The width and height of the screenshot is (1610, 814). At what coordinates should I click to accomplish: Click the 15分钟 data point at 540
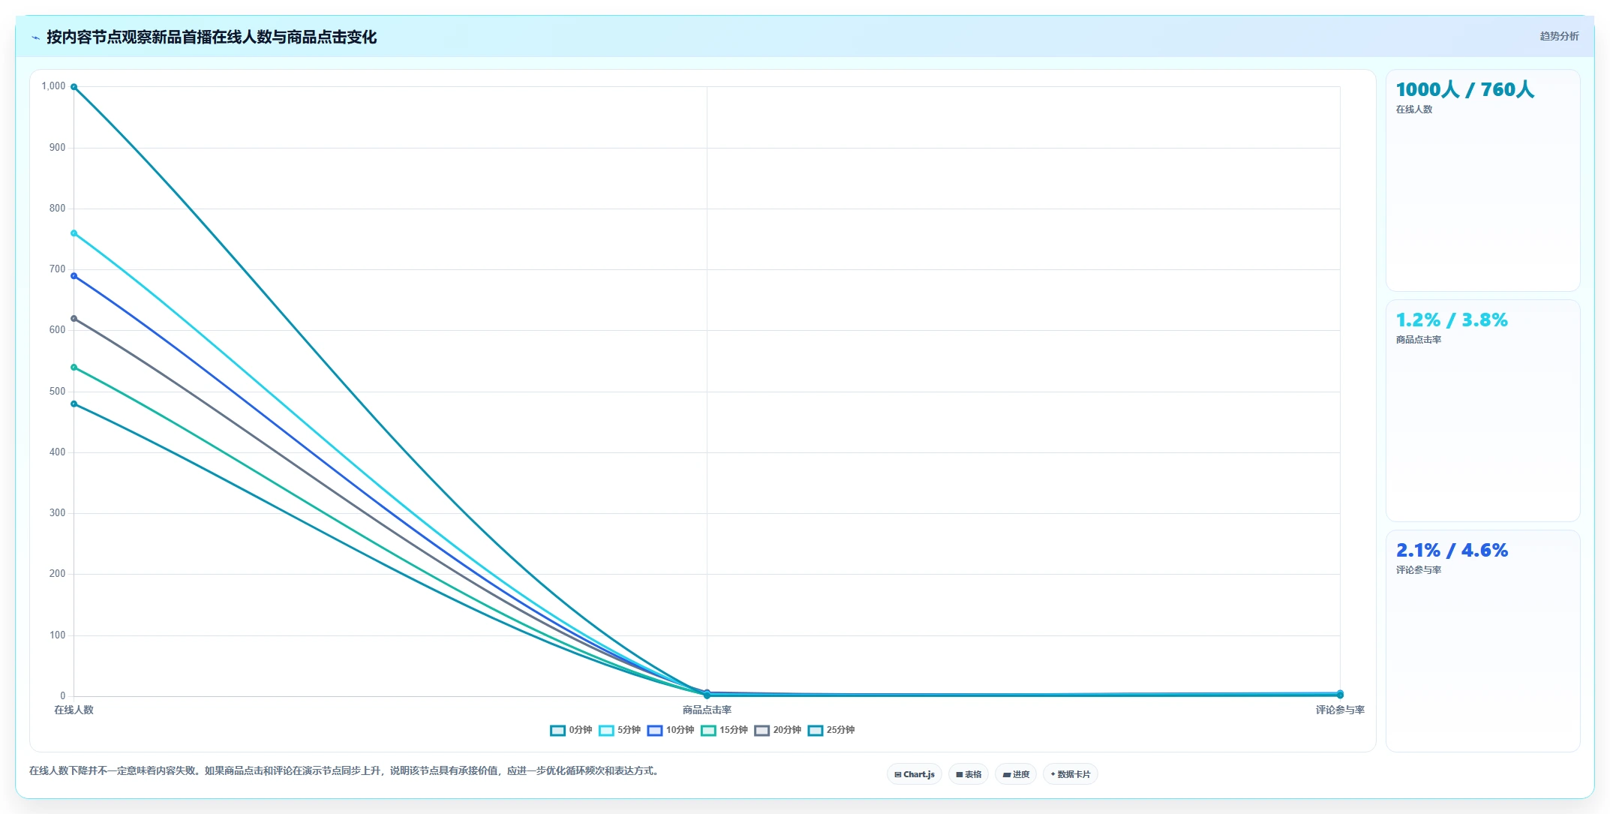74,368
